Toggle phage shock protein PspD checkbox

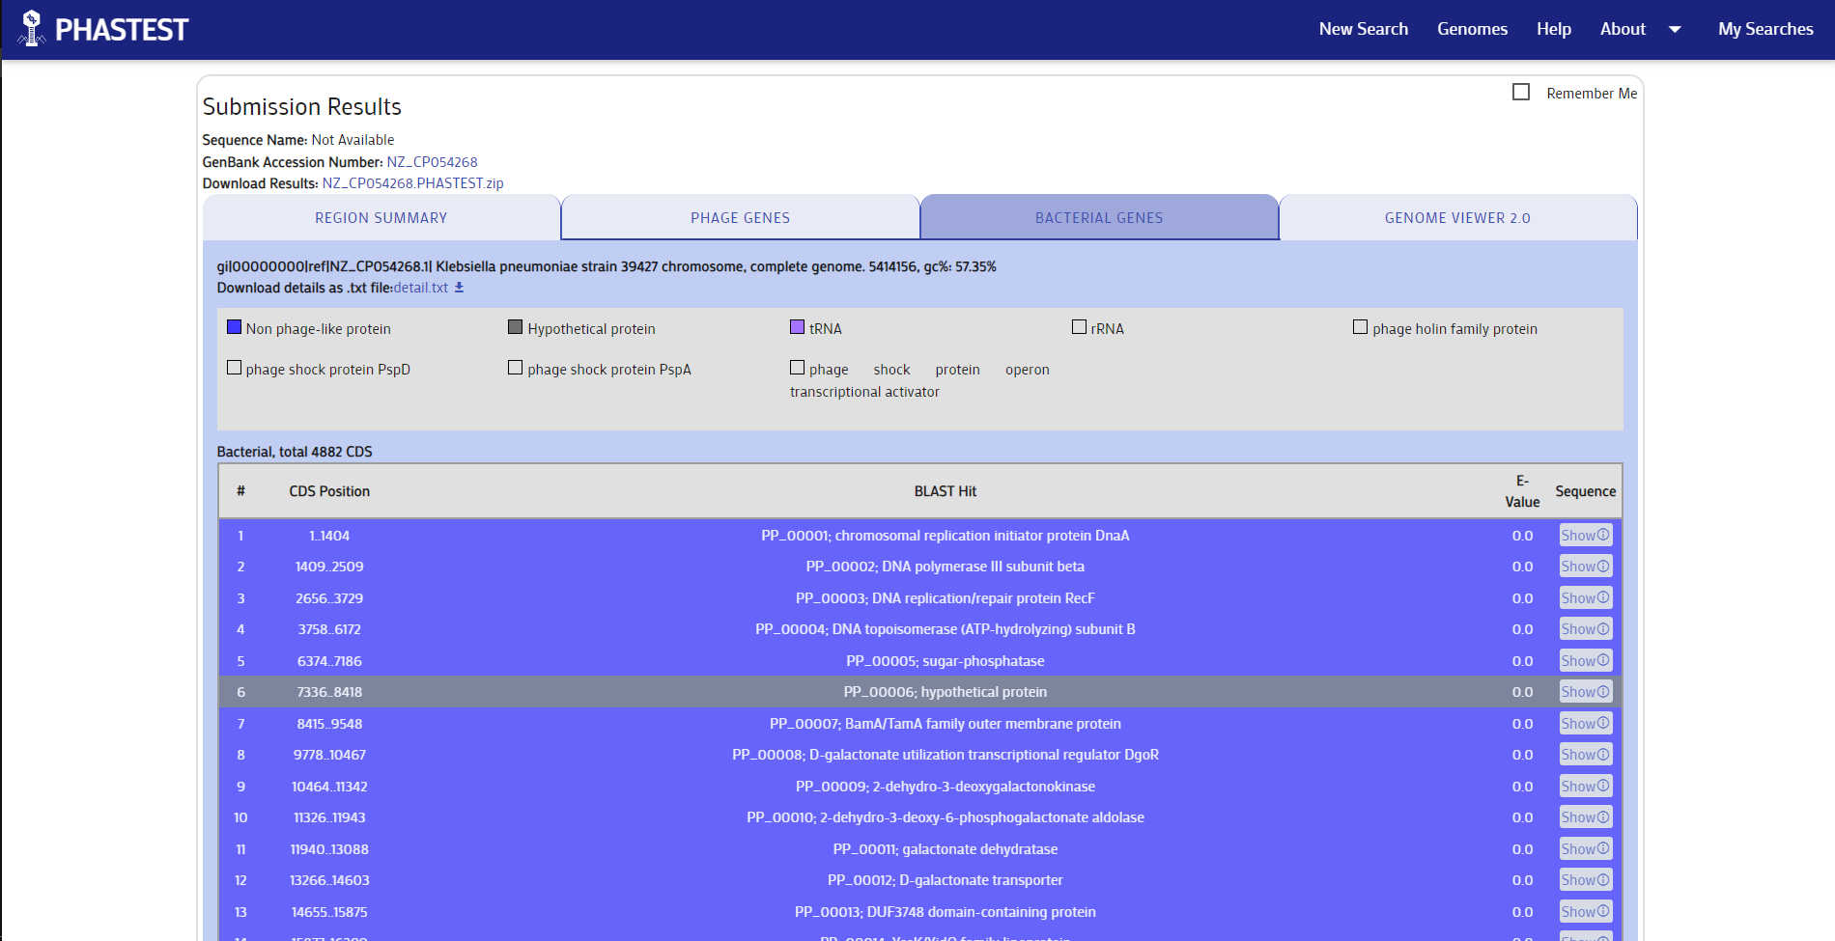point(234,369)
